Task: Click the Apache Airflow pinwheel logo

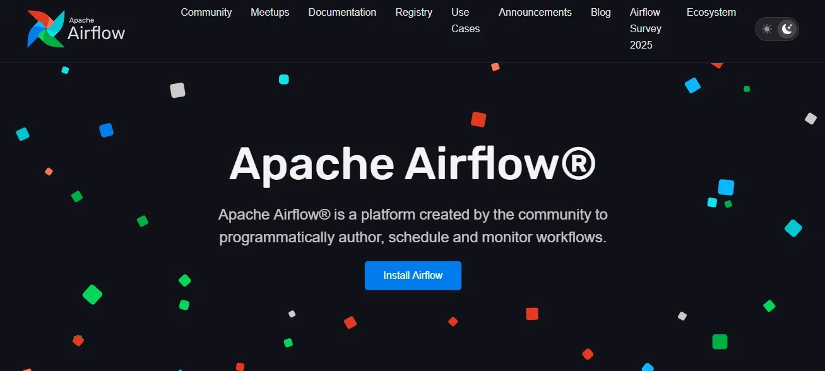Action: (46, 29)
